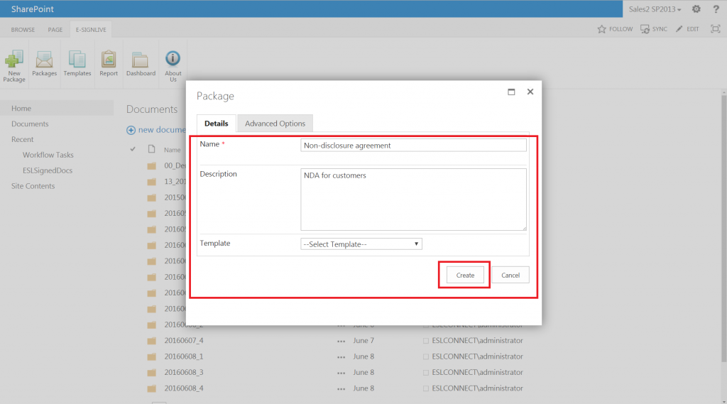
Task: Open the settings gear icon
Action: (696, 9)
